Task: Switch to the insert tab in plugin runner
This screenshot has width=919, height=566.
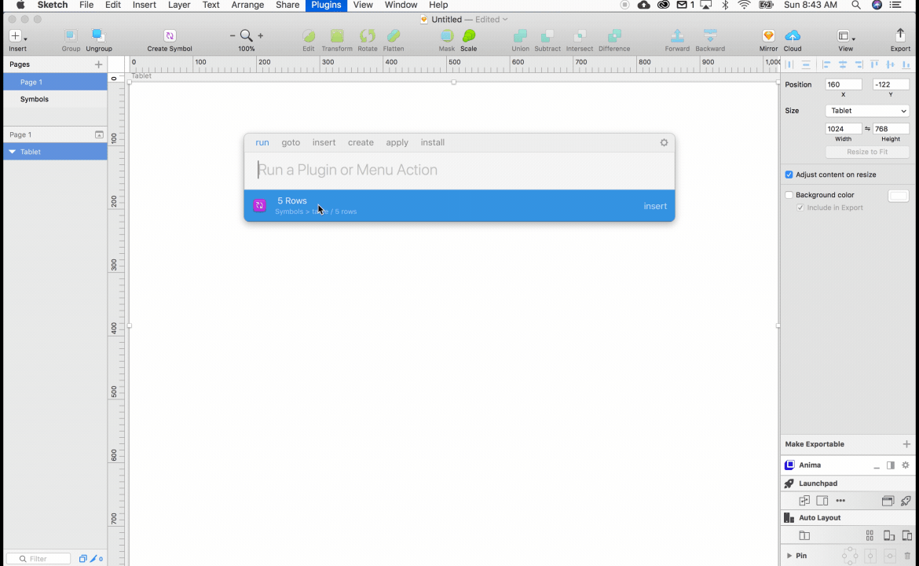Action: tap(324, 142)
